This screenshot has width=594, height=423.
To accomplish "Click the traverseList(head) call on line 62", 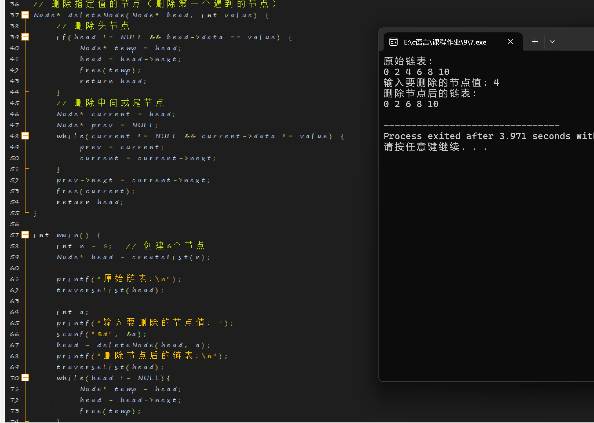I will pos(110,290).
